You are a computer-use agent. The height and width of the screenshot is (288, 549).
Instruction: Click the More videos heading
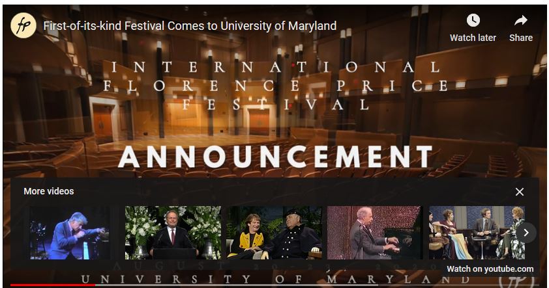coord(49,191)
